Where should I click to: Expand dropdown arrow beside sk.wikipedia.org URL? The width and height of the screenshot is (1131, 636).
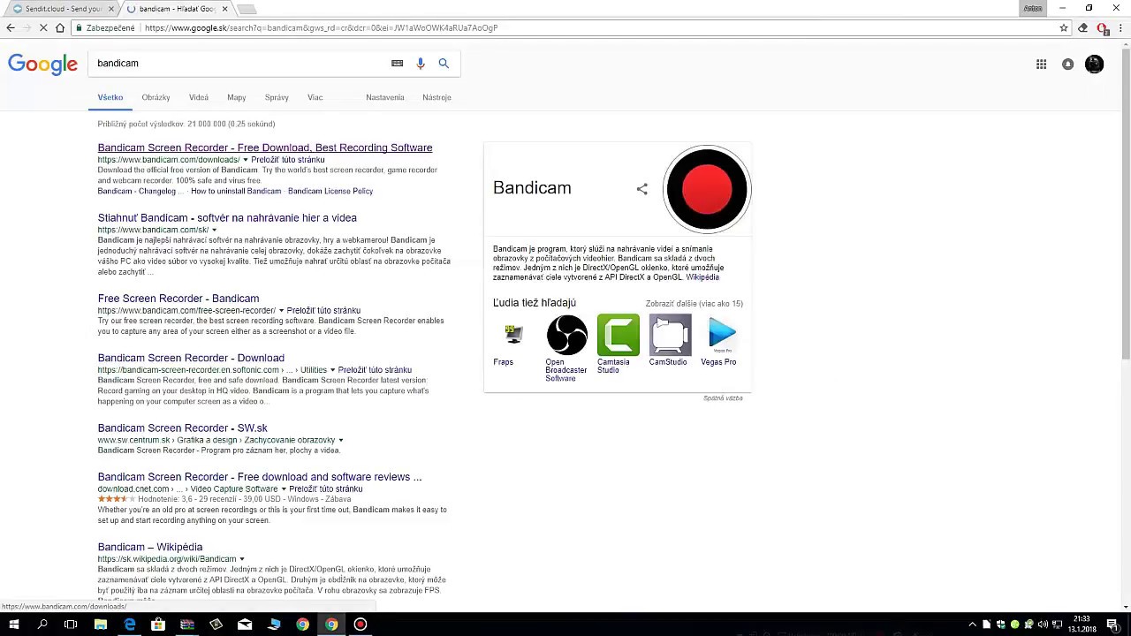click(x=241, y=559)
